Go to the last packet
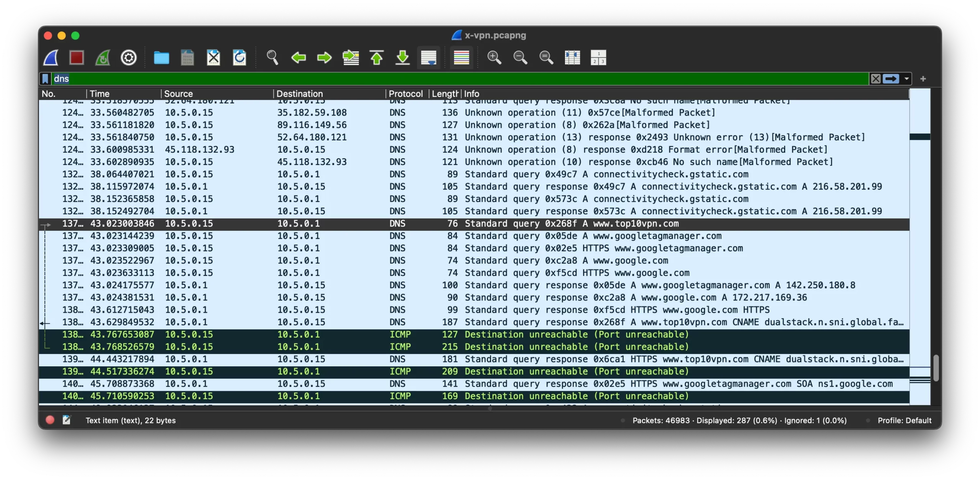Image resolution: width=980 pixels, height=480 pixels. pos(402,57)
